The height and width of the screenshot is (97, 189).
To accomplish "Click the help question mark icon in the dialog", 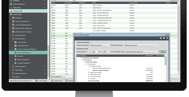I will [167, 38].
